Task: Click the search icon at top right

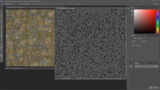Action: [154, 4]
